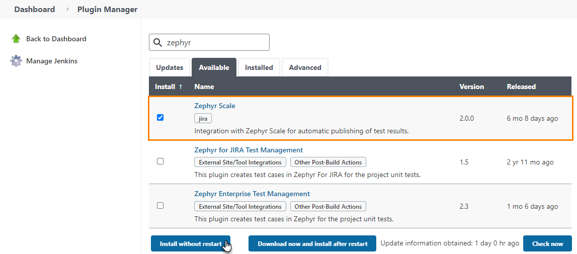
Task: Check the Zephyr Enterprise Test Management checkbox
Action: [x=160, y=205]
